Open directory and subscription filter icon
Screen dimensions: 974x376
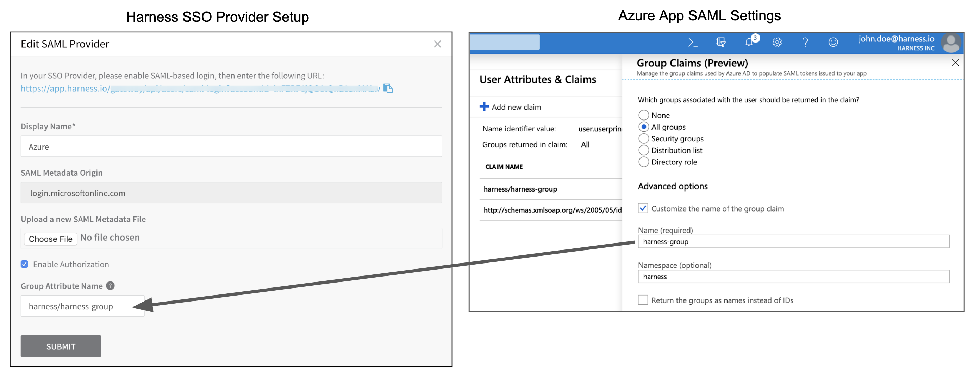click(x=721, y=42)
